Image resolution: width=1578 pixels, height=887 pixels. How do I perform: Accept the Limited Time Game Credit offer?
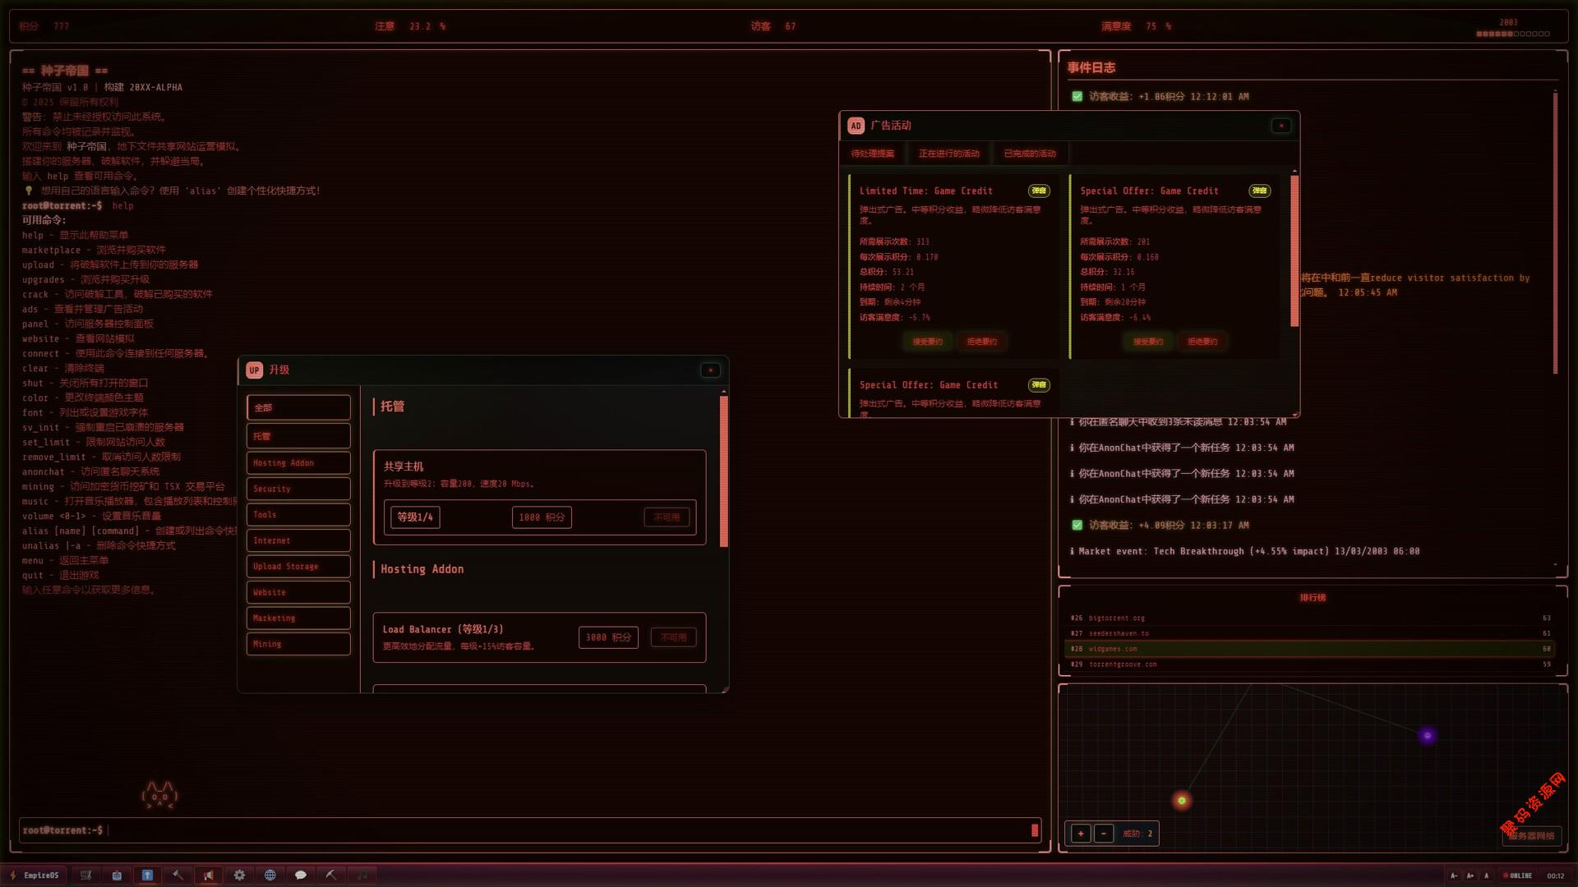click(927, 342)
